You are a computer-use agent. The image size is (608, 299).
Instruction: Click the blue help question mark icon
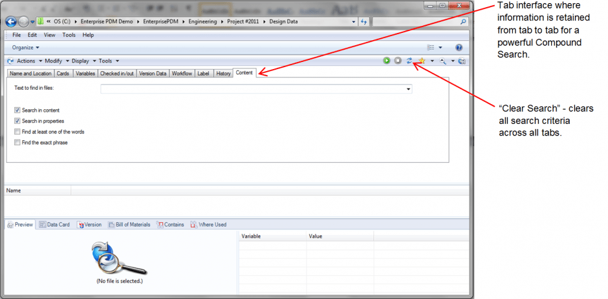[x=459, y=48]
